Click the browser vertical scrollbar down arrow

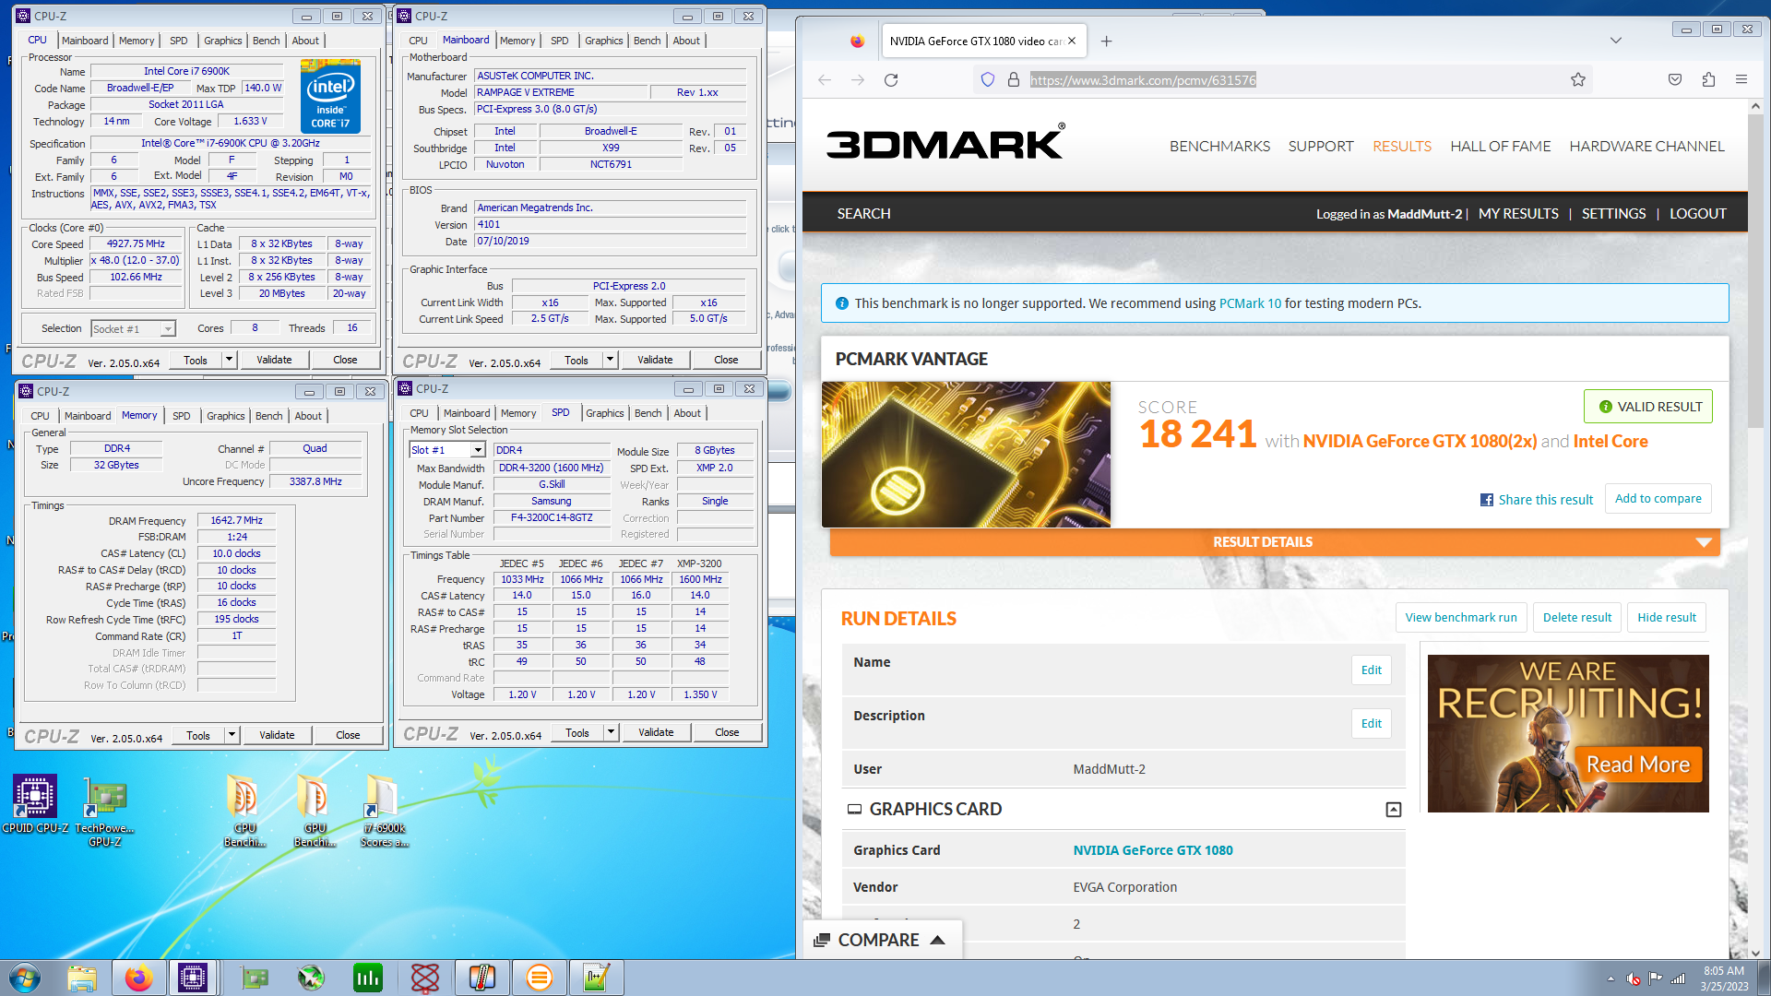click(x=1755, y=953)
